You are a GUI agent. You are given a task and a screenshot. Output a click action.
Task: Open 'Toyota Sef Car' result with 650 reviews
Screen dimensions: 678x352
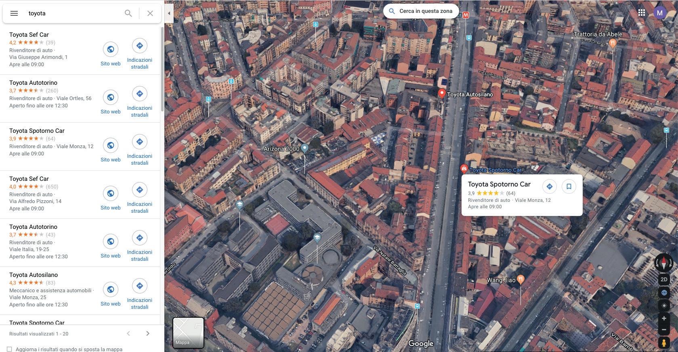pos(29,179)
